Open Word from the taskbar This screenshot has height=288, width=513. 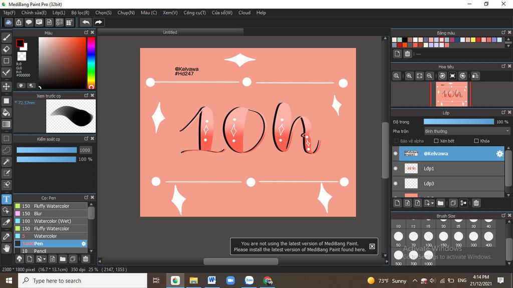pos(212,280)
